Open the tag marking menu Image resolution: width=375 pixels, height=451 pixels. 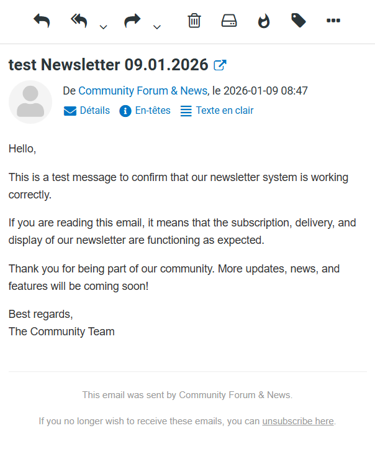pyautogui.click(x=299, y=21)
